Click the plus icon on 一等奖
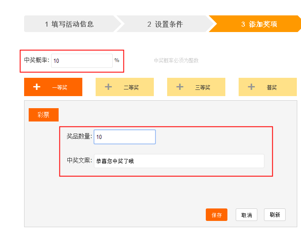 [x=37, y=87]
